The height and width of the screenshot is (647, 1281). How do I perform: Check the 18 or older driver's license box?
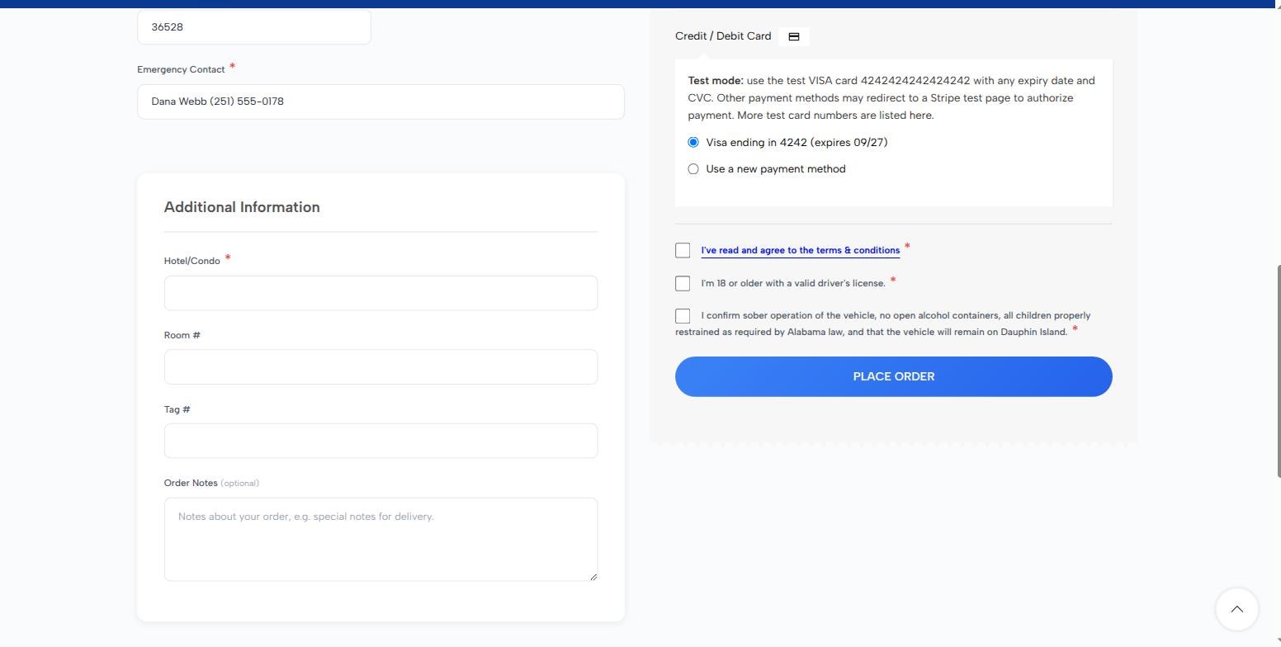683,283
